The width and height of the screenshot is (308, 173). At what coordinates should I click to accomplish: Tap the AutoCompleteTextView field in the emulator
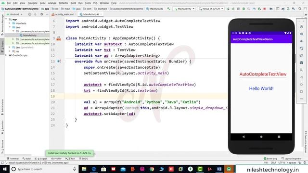[263, 74]
